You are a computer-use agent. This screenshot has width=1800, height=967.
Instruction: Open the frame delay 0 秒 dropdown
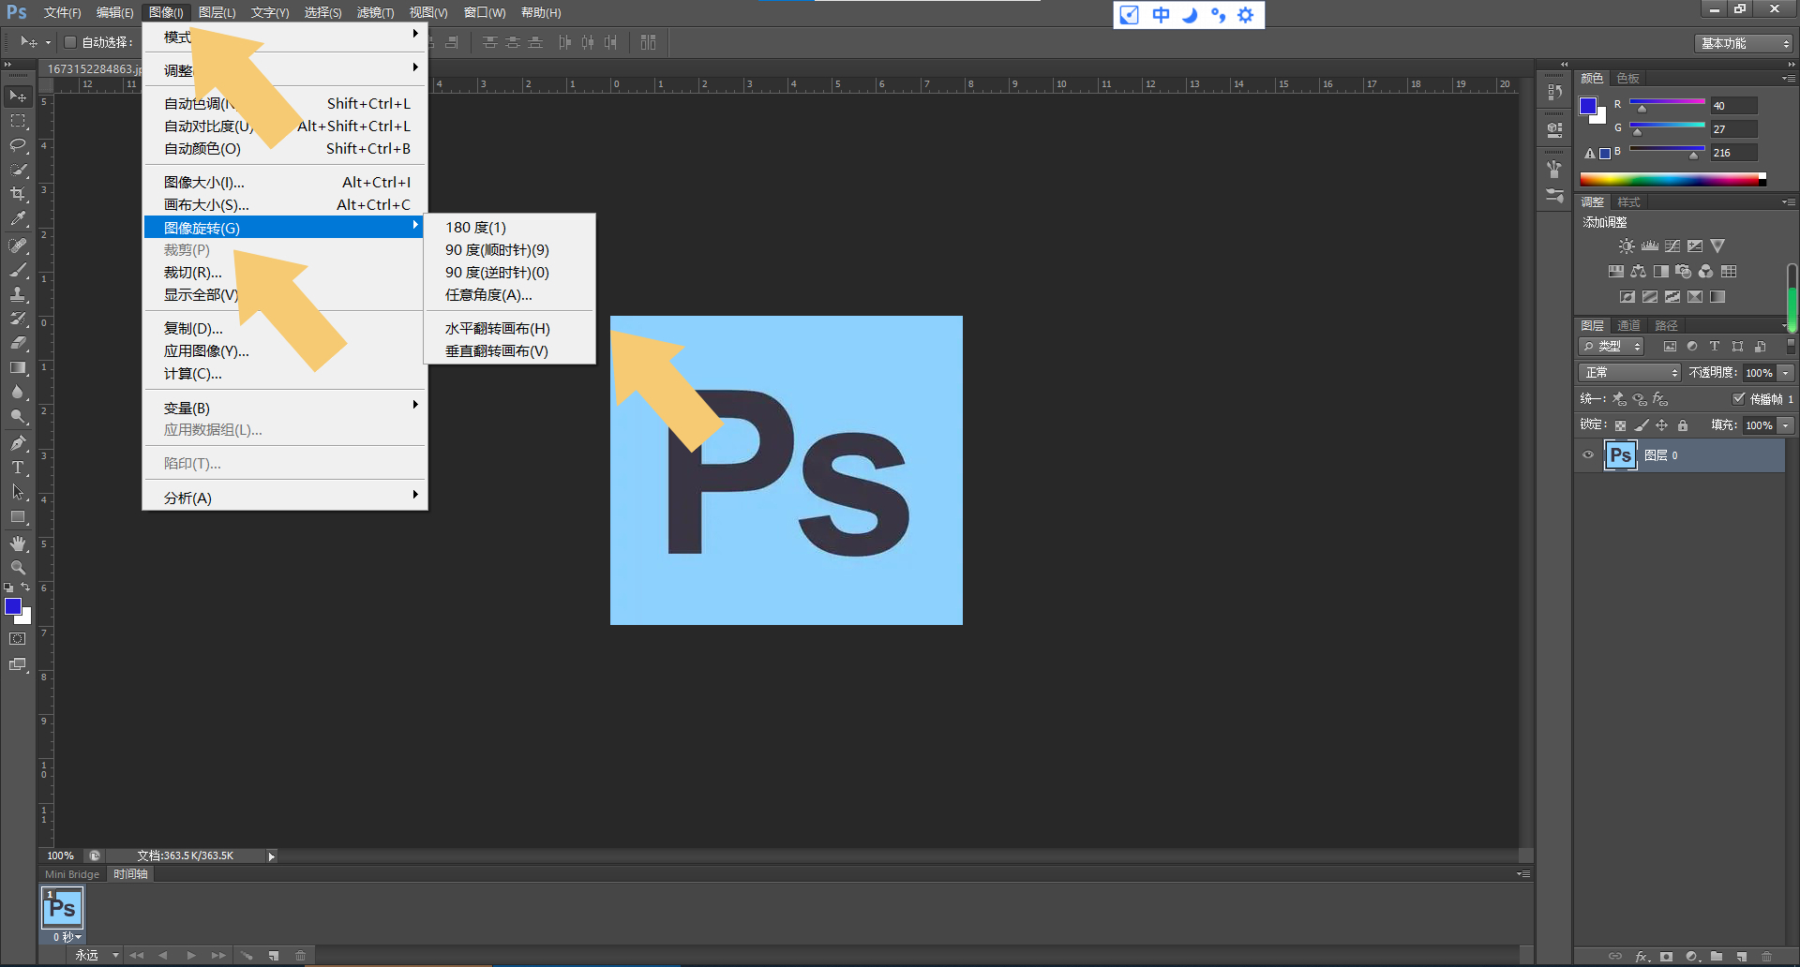pos(67,937)
